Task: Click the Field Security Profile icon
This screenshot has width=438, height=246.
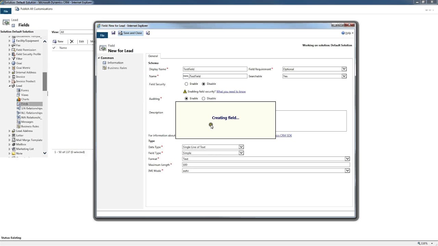Action: [x=13, y=54]
